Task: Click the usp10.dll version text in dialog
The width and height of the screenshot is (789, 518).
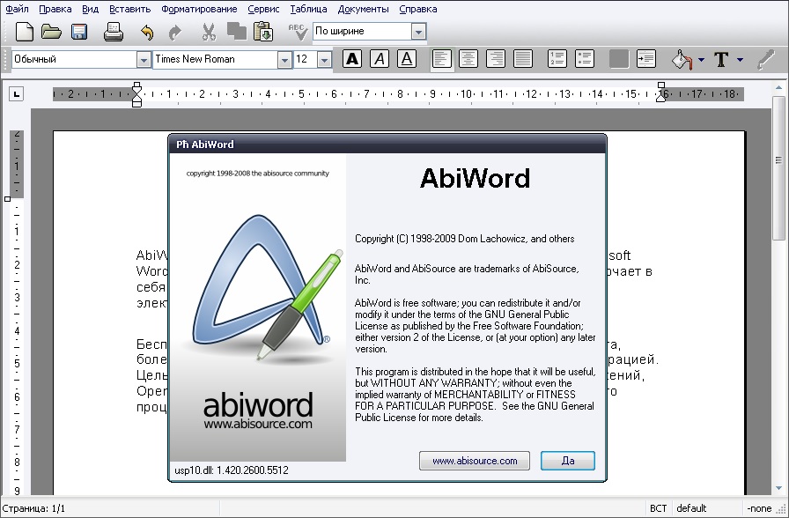Action: pyautogui.click(x=232, y=470)
